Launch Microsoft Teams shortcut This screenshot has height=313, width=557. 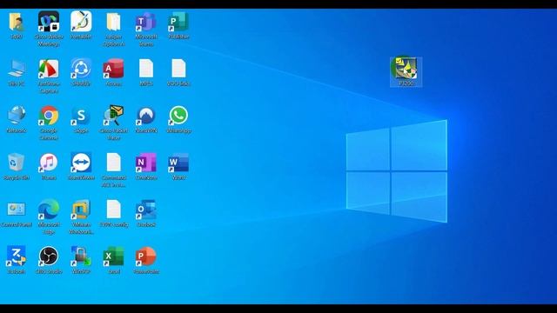pyautogui.click(x=146, y=22)
